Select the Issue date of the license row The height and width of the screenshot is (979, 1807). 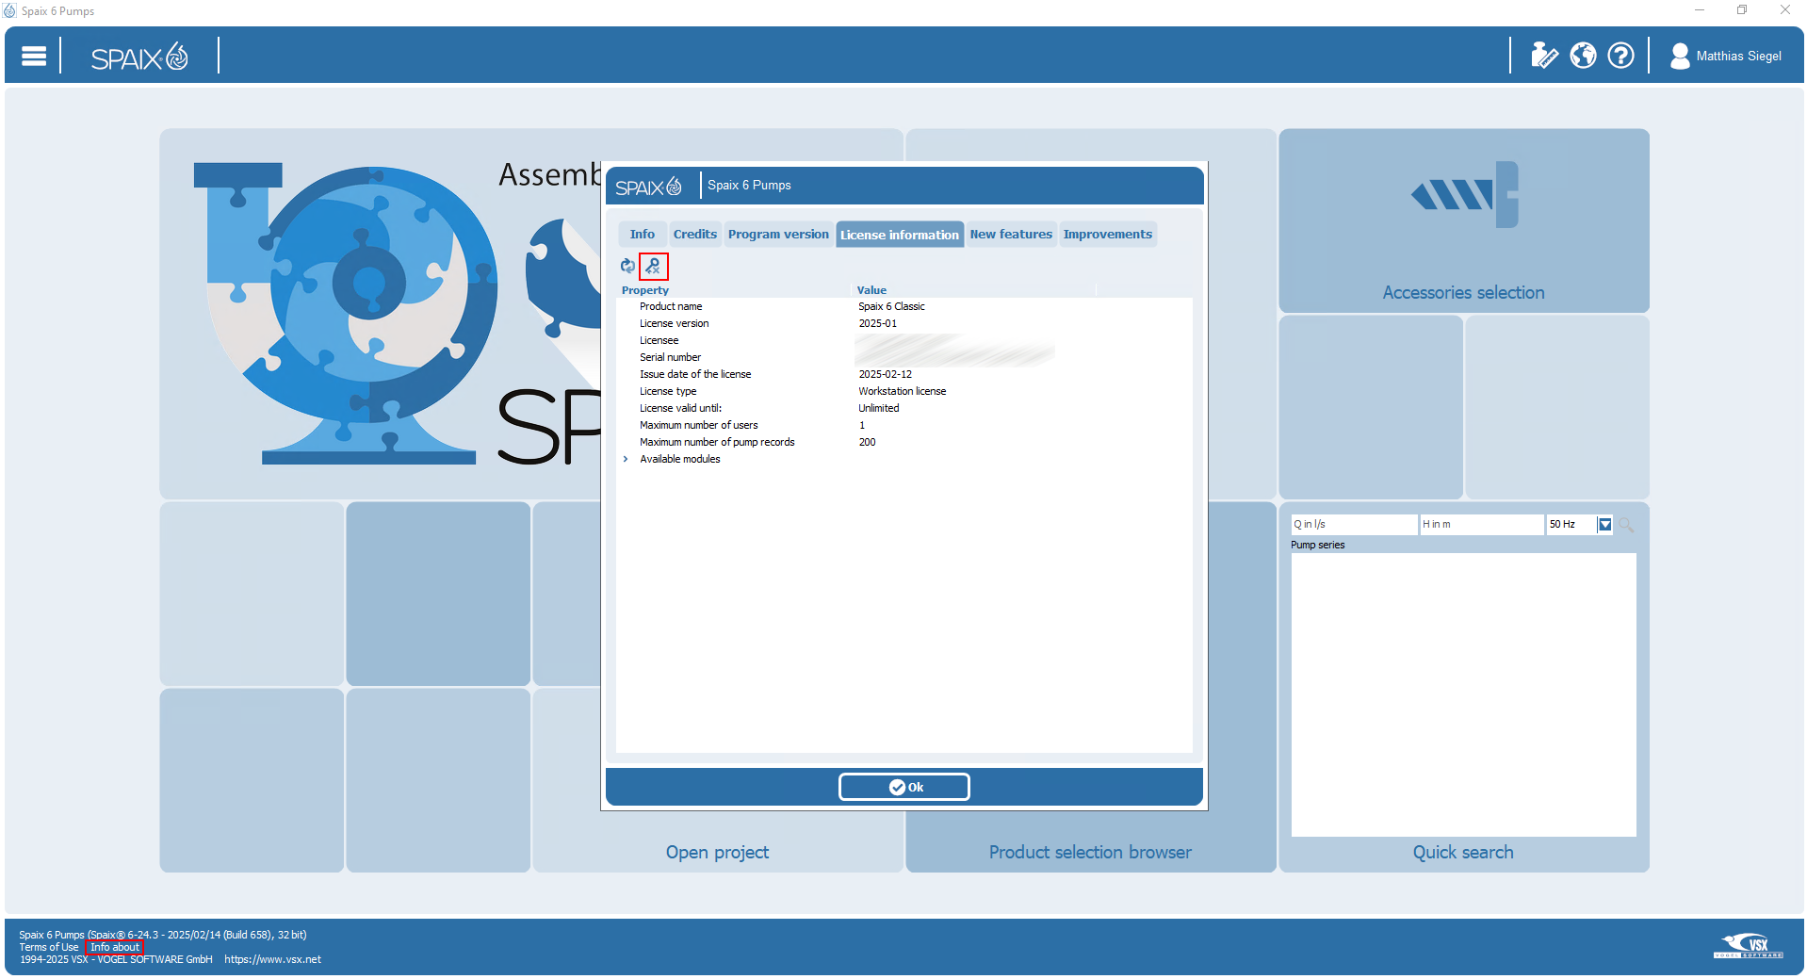pyautogui.click(x=904, y=375)
